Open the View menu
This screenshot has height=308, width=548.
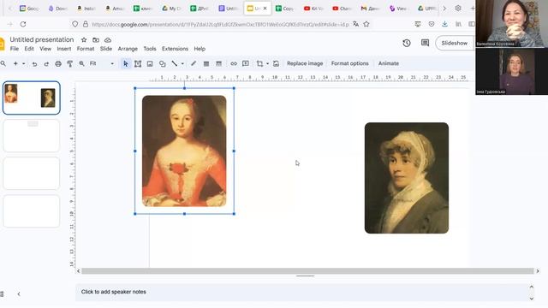pos(45,49)
